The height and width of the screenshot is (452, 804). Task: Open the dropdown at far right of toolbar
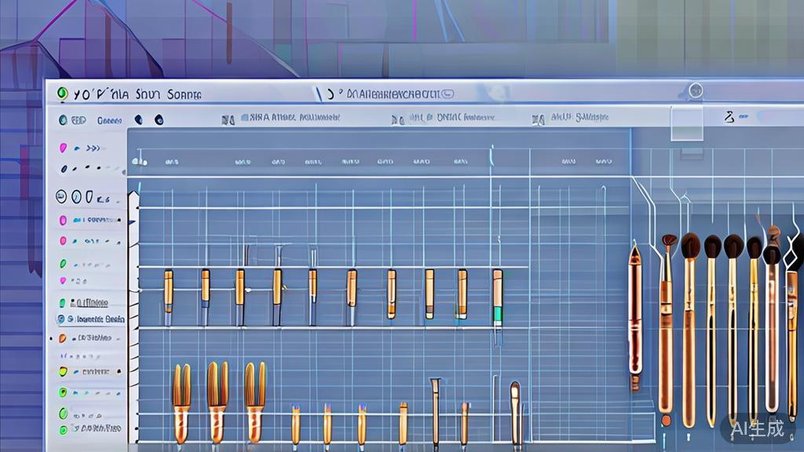point(738,118)
